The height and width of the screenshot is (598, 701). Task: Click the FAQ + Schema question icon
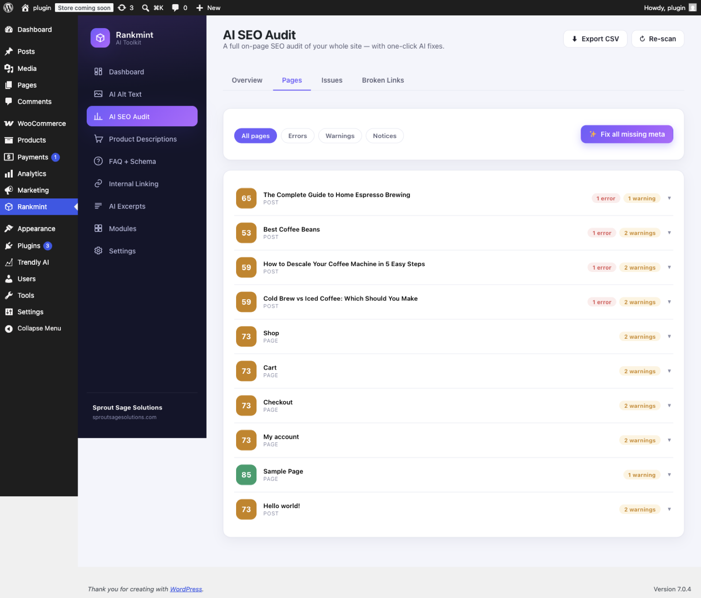click(98, 161)
